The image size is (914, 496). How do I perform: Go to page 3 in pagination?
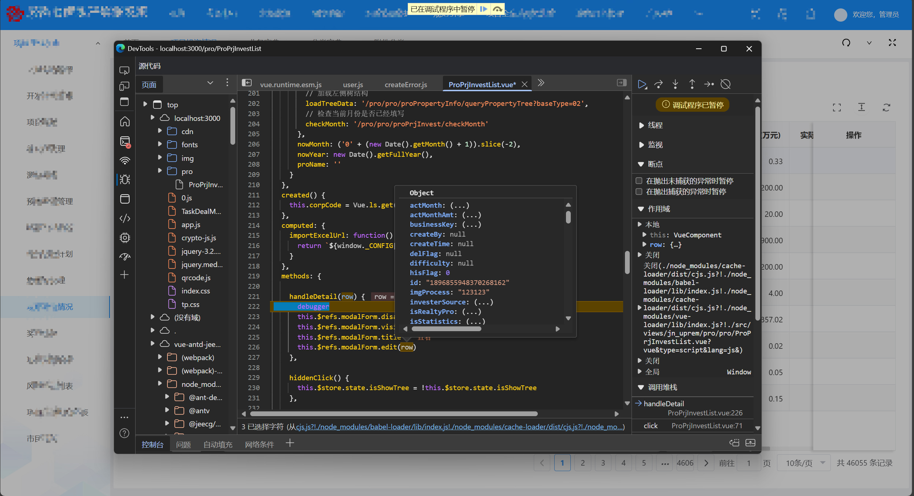[603, 463]
